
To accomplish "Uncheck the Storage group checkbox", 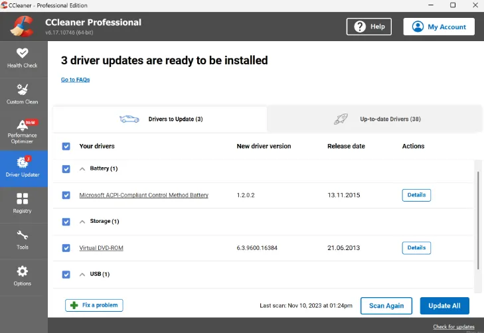I will [x=66, y=222].
